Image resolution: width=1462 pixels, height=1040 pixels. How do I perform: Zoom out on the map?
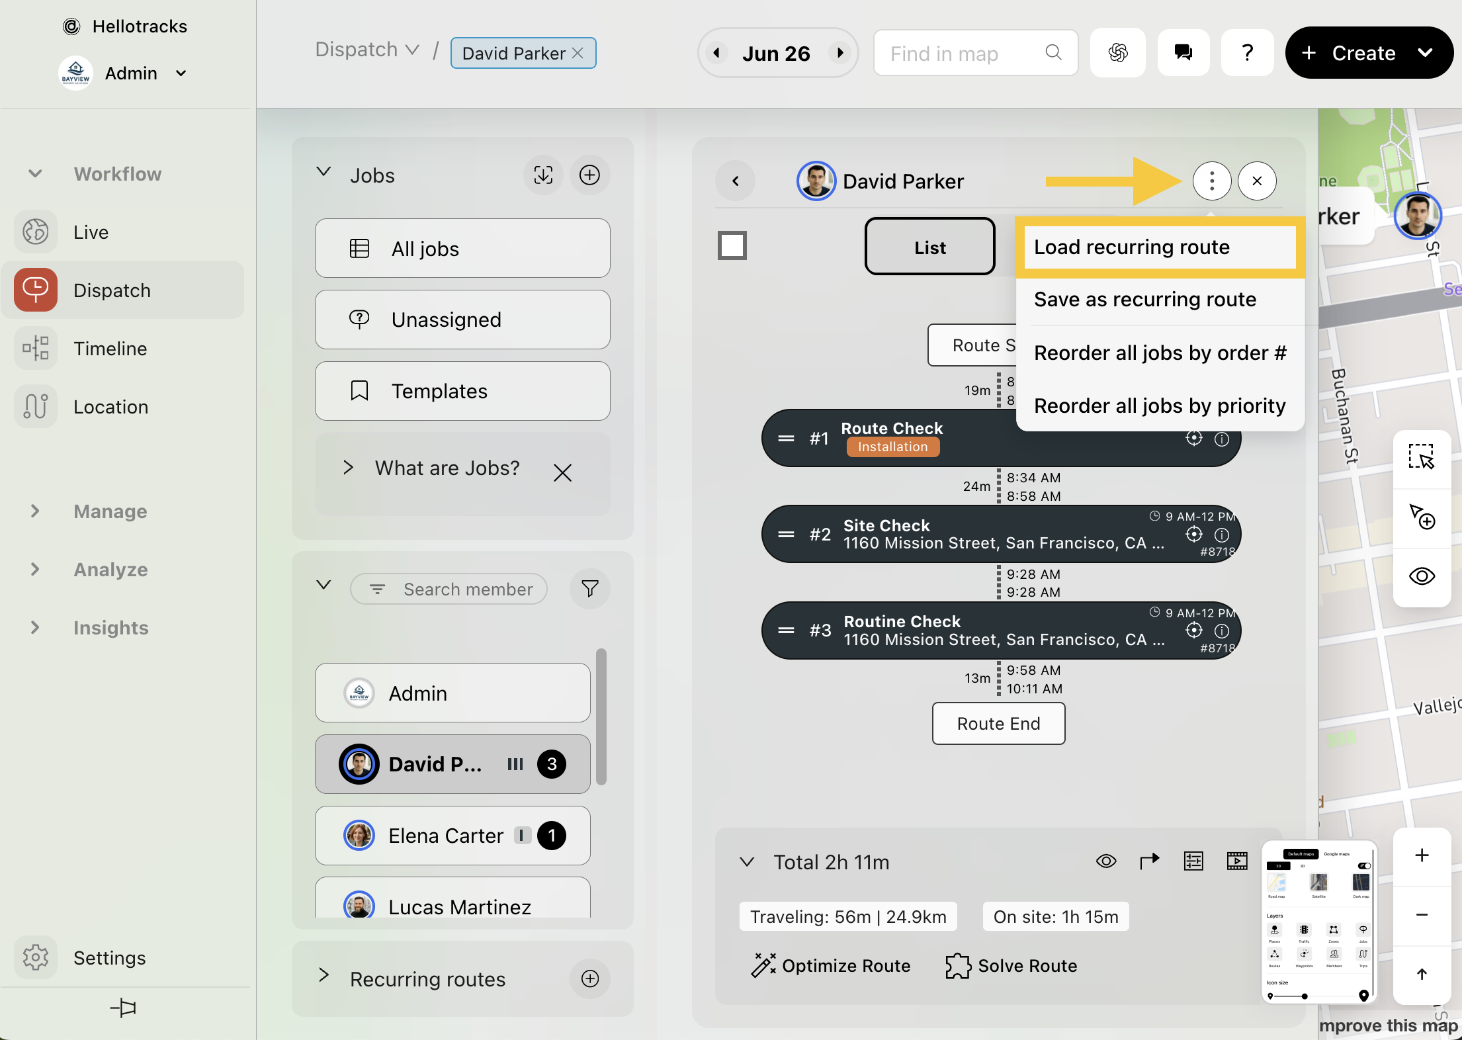point(1422,914)
